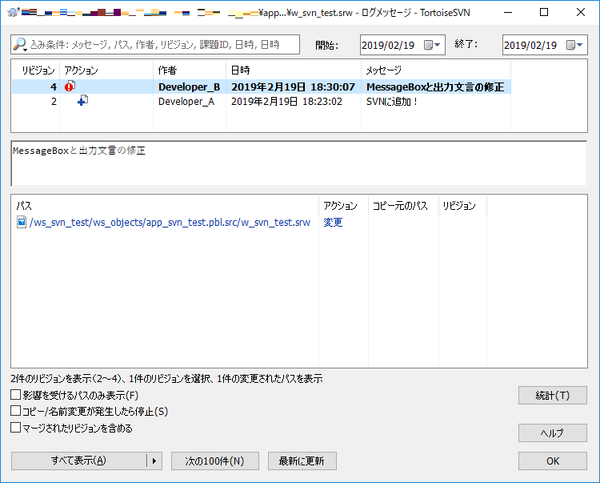Click date 2019年2月19日 18:23:02
600x483 pixels.
[x=286, y=102]
